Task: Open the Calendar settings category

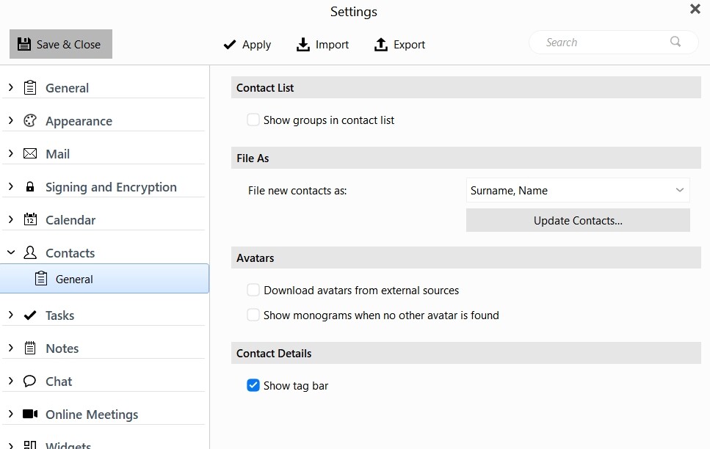Action: [70, 220]
